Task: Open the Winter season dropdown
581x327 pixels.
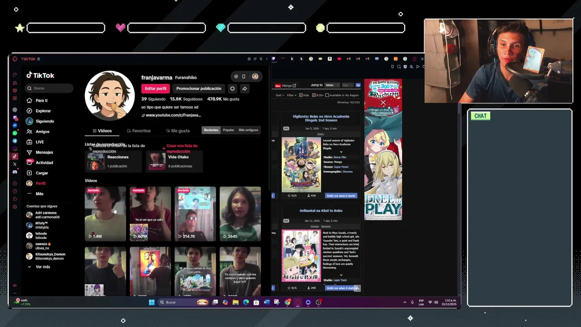Action: tap(331, 85)
